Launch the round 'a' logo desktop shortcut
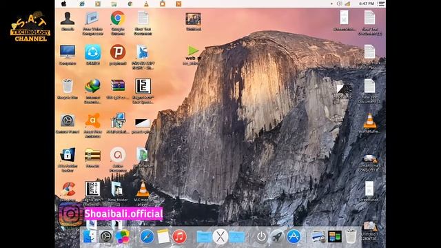The width and height of the screenshot is (441, 248). pyautogui.click(x=118, y=154)
